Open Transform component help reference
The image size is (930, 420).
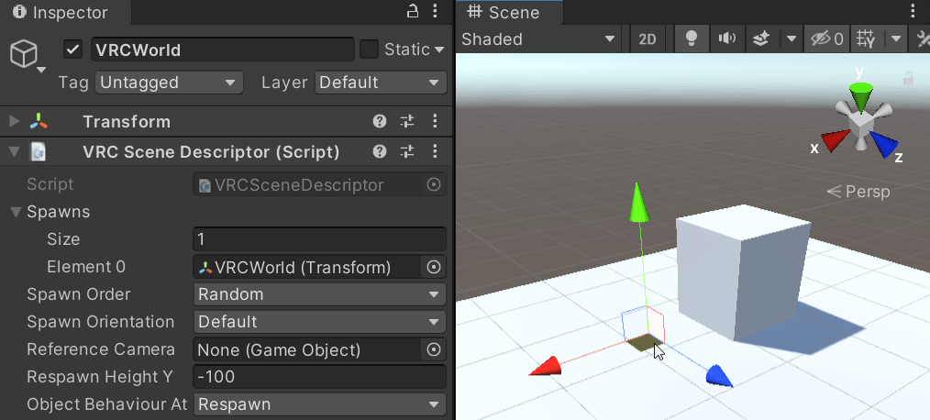[380, 122]
